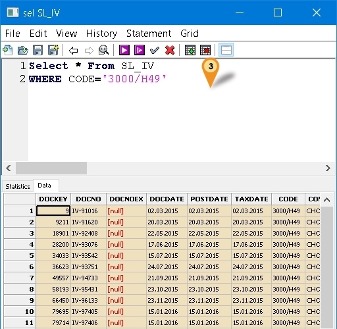Click the DOCNOEX column header
337x329 pixels.
(x=126, y=199)
